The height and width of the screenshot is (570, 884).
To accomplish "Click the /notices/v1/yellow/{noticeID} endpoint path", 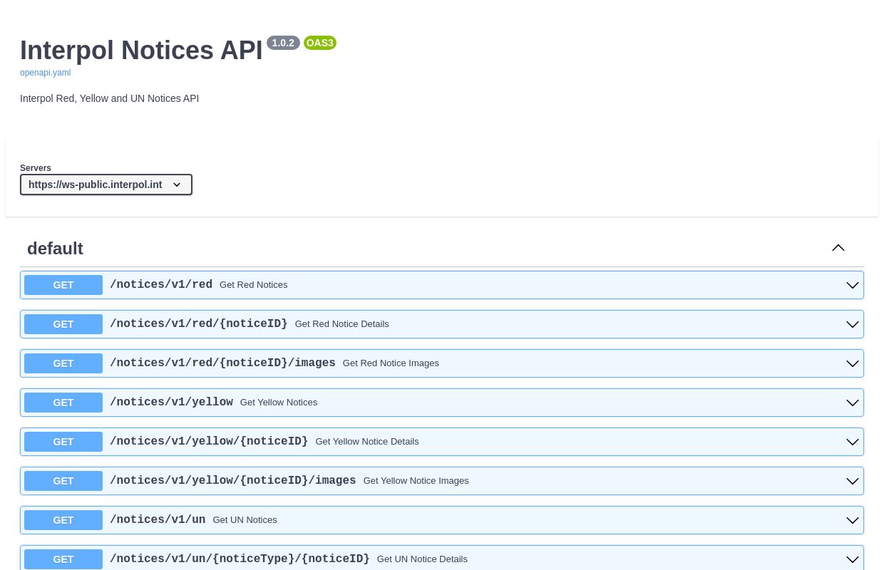I will 209,442.
